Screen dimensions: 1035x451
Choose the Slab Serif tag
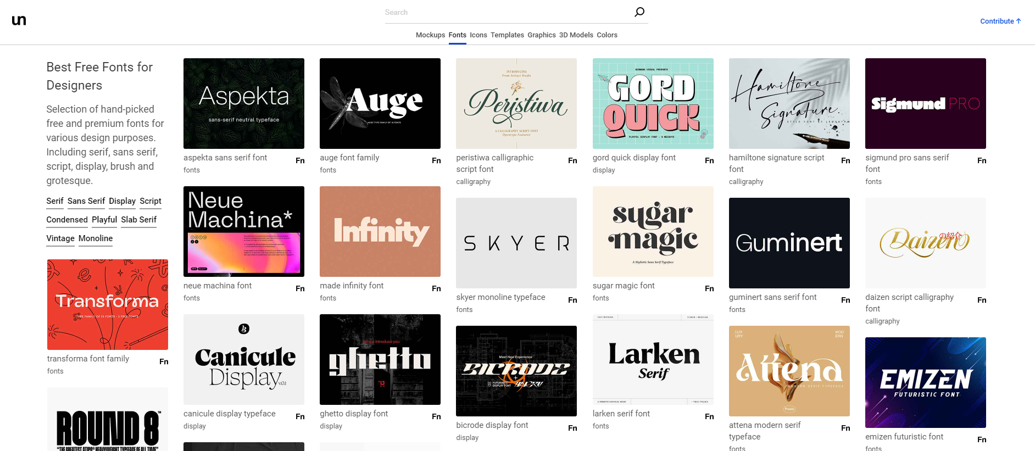pos(139,220)
